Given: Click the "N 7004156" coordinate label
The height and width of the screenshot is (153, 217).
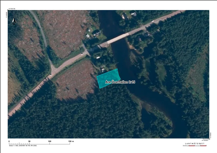Looking at the screenshot, I should point(12,9).
